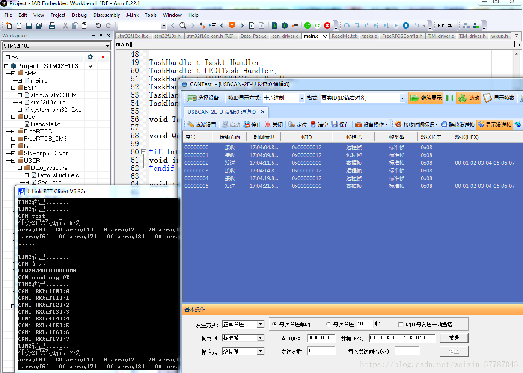
Task: Click the 发送 send button
Action: pos(454,338)
